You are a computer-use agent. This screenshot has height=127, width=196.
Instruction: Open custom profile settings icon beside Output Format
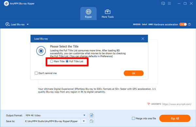[91, 115]
